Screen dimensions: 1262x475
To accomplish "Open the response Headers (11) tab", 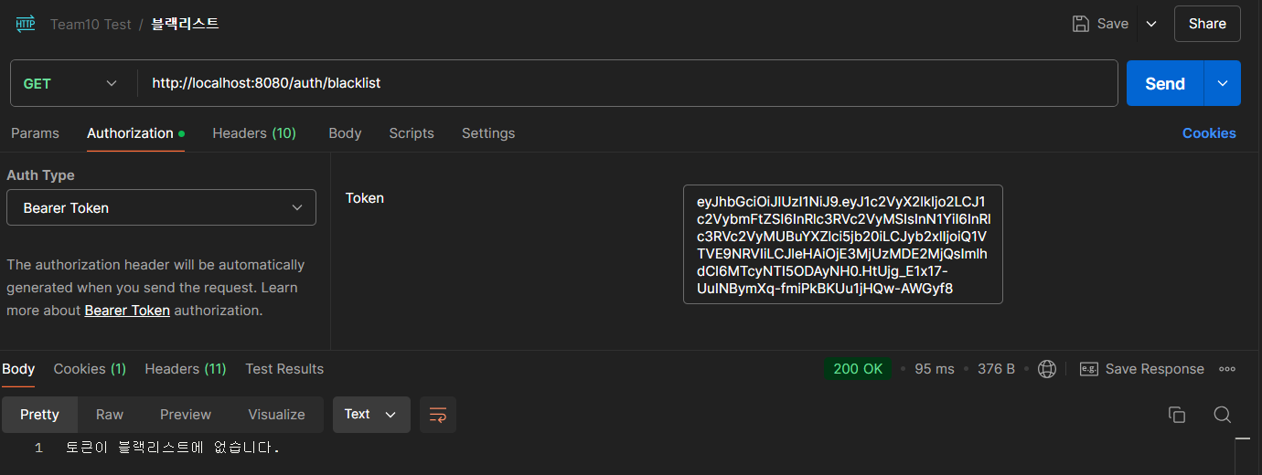I will [186, 369].
